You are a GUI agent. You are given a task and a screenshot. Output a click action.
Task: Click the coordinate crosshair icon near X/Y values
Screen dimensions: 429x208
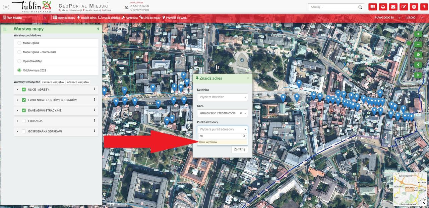tap(126, 7)
